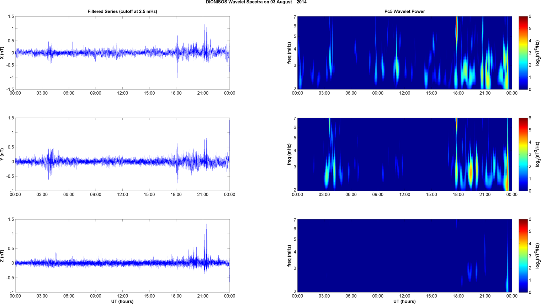541x304 pixels.
Task: Click the X (nT) axis label
Action: [x=2, y=53]
